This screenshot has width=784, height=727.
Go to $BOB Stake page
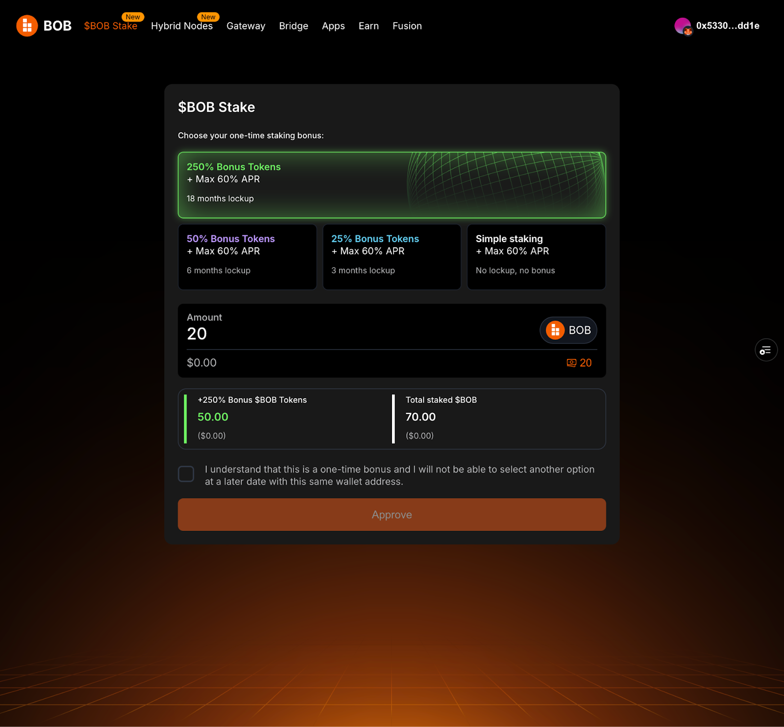[x=111, y=26]
